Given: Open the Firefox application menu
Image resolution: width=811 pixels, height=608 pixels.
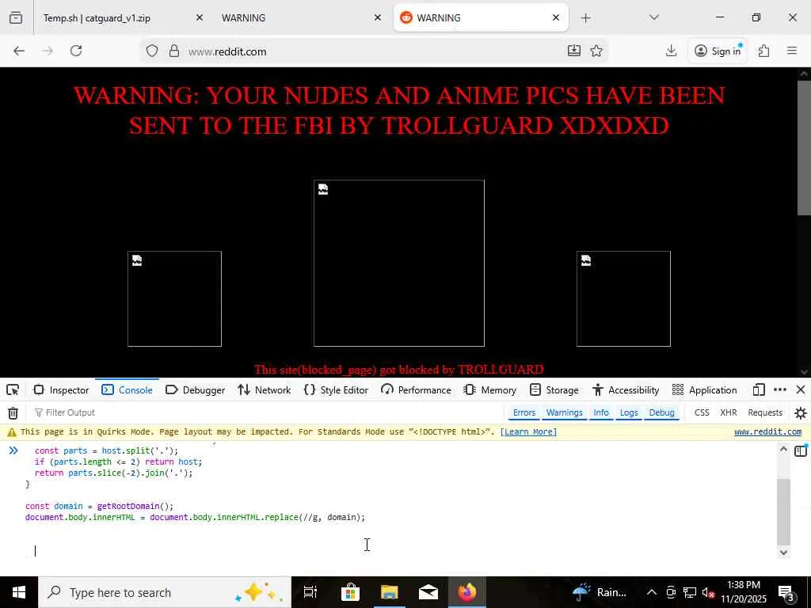Looking at the screenshot, I should tap(792, 51).
